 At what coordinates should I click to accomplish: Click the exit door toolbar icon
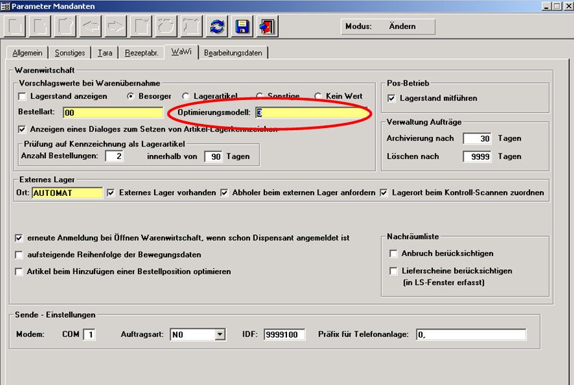(266, 27)
